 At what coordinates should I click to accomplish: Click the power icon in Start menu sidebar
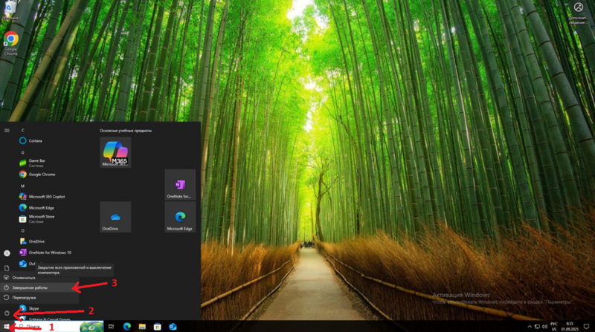7,313
